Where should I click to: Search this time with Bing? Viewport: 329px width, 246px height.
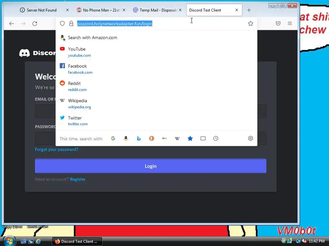(x=139, y=138)
